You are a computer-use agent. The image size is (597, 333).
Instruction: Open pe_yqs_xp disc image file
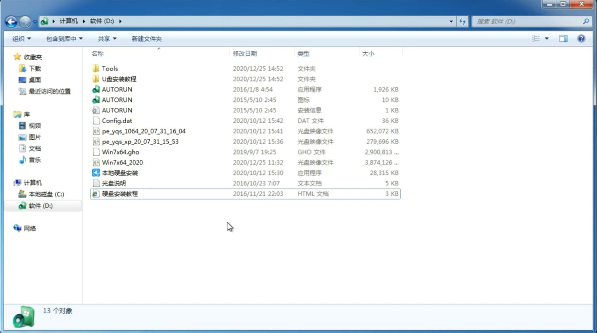click(141, 141)
